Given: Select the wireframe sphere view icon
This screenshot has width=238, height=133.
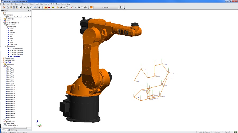Looking at the screenshot, I should pos(39,7).
